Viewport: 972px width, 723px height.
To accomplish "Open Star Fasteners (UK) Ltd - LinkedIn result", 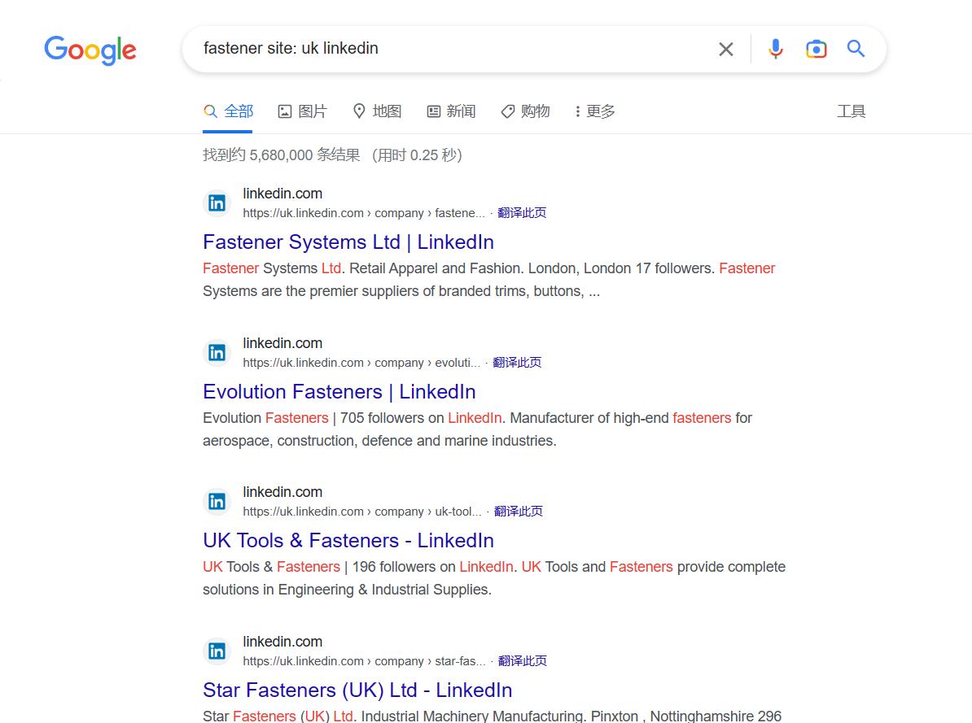I will pos(357,690).
